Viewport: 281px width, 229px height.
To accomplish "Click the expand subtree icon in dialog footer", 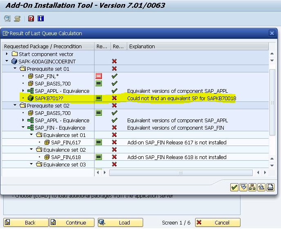I will pyautogui.click(x=243, y=187).
